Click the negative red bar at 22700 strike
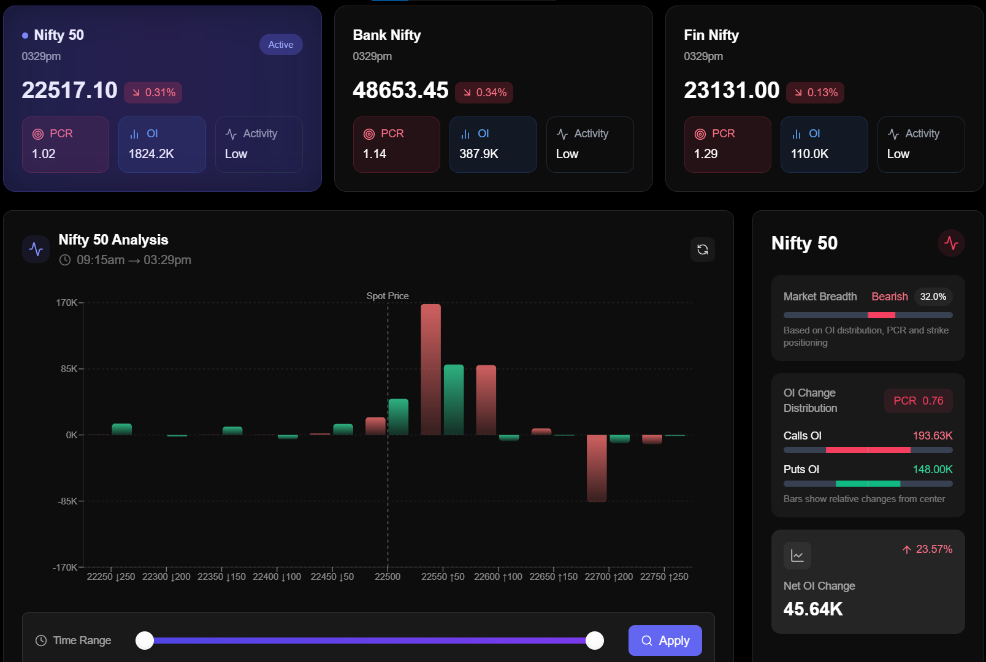 coord(597,468)
